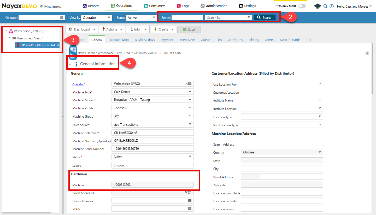Open the VPOS list picker icon

(x=190, y=209)
